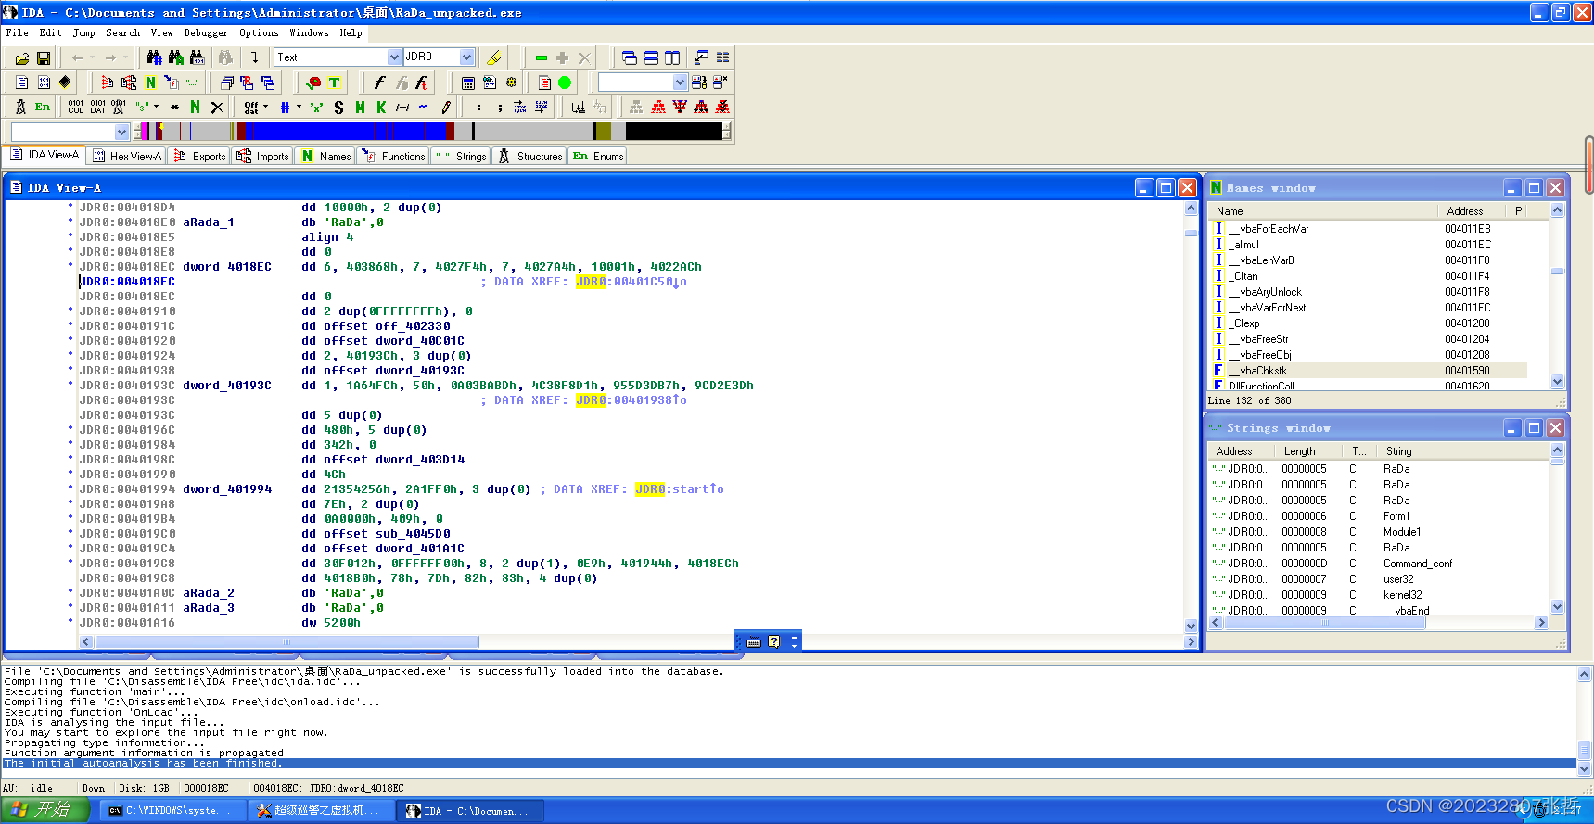Click the 0101 COD convert-to-code icon
The height and width of the screenshot is (824, 1594).
pos(75,108)
